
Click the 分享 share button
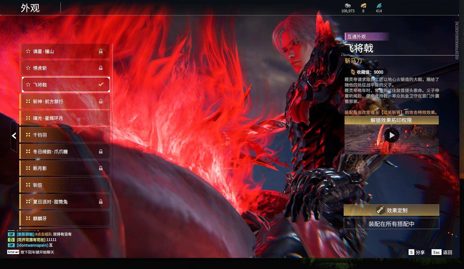pos(417,252)
